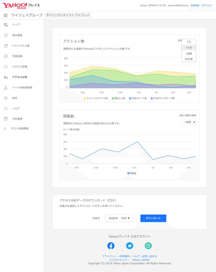Open the green note account icon
216x272 pixels.
[x=148, y=246]
